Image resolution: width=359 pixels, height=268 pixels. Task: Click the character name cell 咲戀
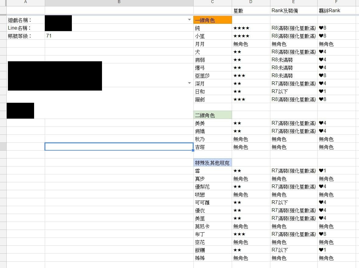(x=213, y=195)
